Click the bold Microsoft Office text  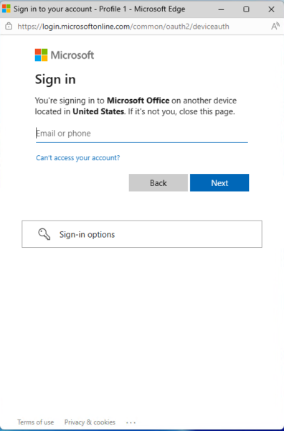(x=138, y=101)
